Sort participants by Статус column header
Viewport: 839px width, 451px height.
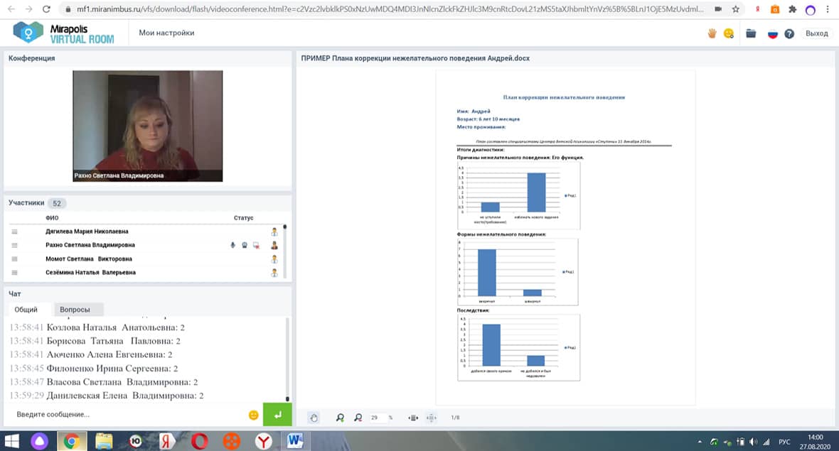point(243,218)
